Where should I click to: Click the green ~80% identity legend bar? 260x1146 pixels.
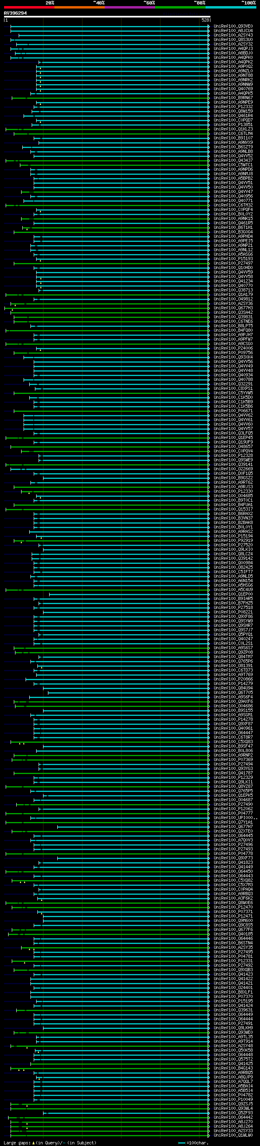pos(180,7)
